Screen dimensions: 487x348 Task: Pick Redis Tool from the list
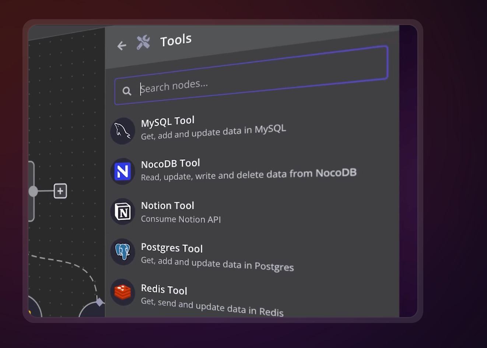coord(164,290)
